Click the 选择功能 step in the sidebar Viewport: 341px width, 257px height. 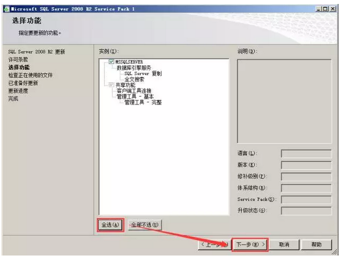pyautogui.click(x=19, y=67)
